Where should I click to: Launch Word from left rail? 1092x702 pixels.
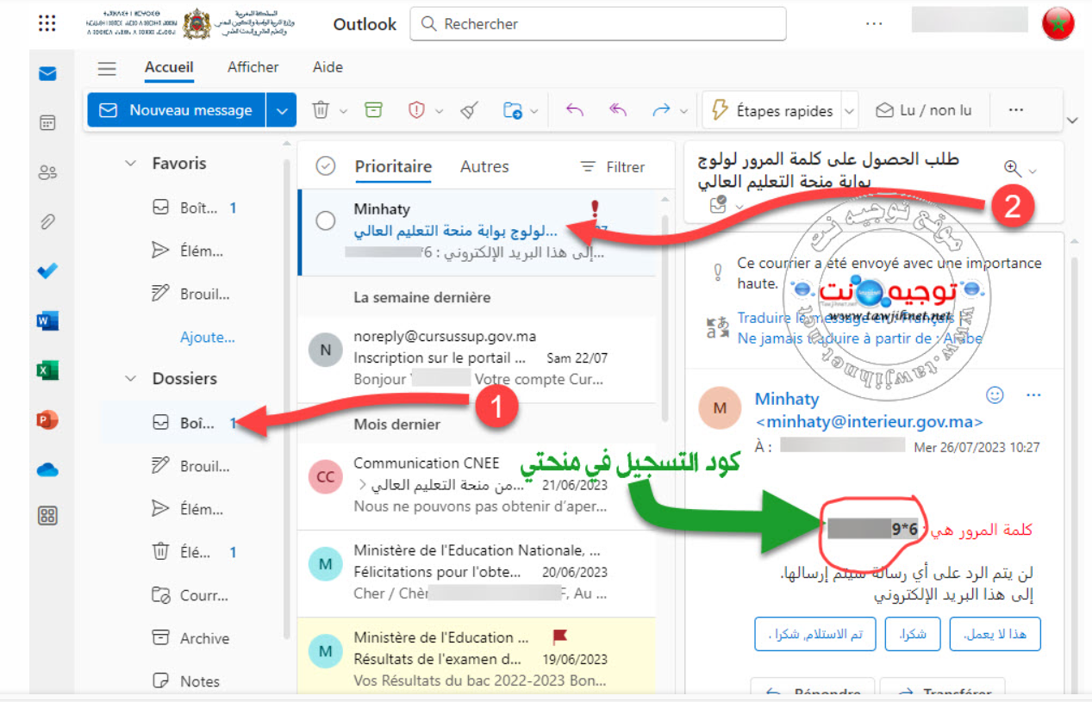[x=47, y=320]
